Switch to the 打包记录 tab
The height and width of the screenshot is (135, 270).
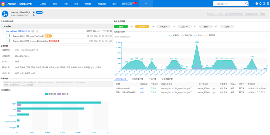point(152,79)
